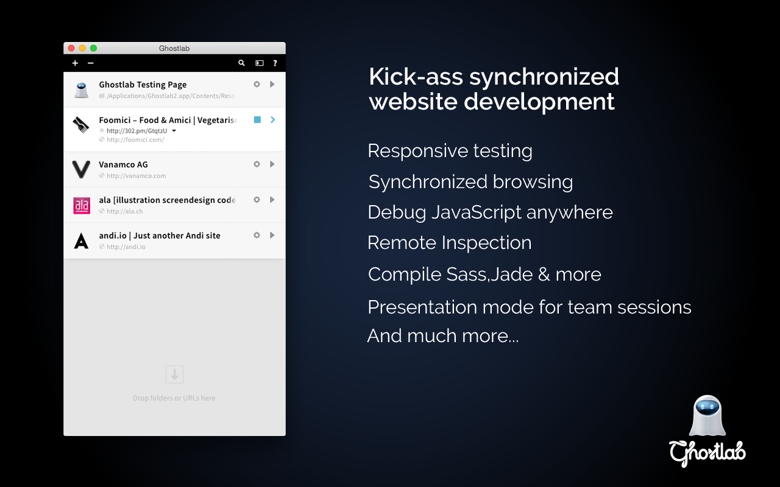This screenshot has height=487, width=780.
Task: Click the andi.io A logo icon
Action: 81,241
